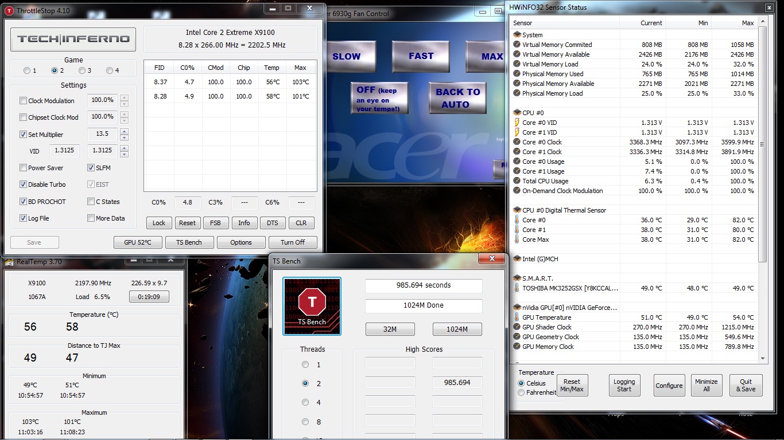Select the Intel (G)MCH chip icon
The image size is (784, 440).
[517, 259]
